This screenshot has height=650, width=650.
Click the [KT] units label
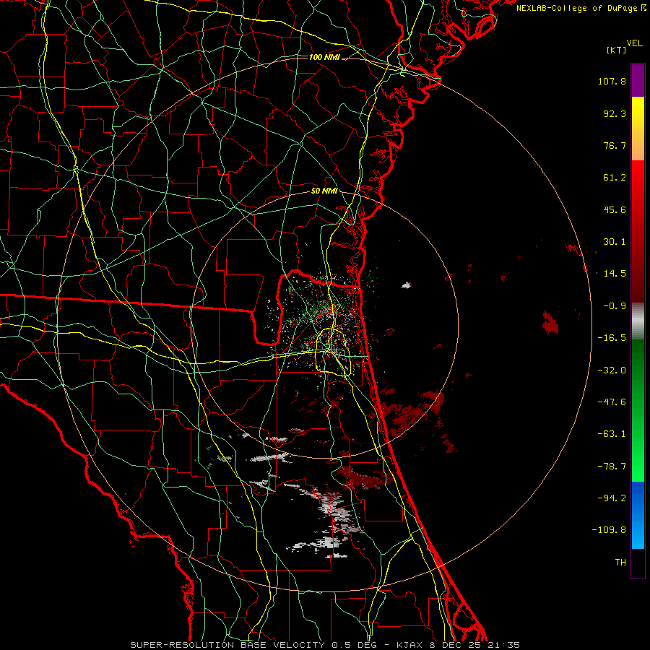tap(617, 50)
